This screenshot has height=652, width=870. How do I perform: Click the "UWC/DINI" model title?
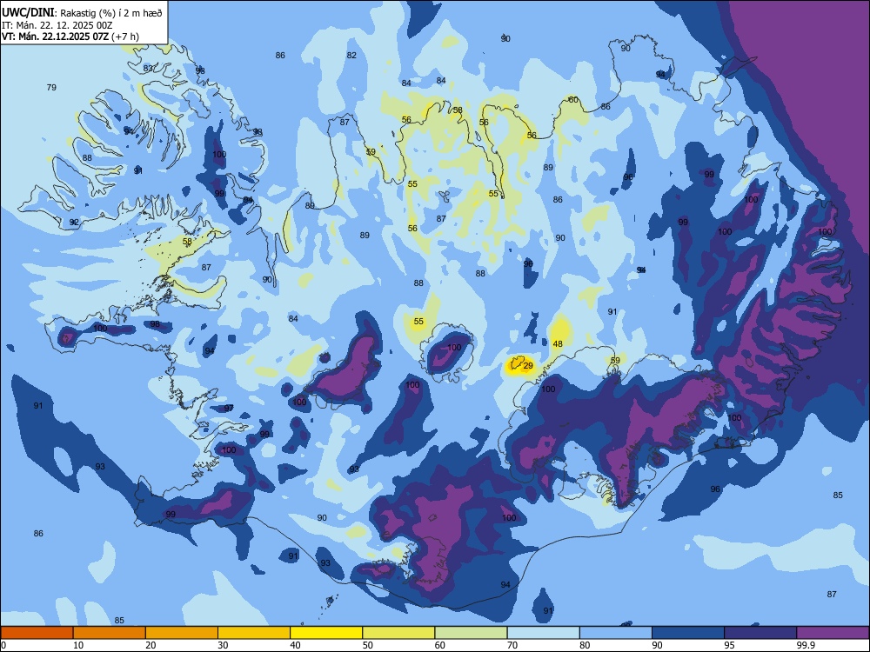tap(29, 12)
